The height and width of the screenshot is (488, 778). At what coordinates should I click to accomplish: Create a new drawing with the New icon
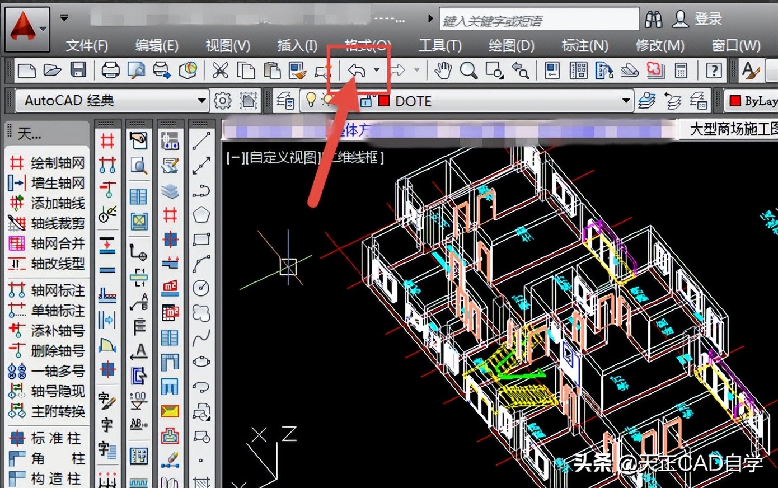[25, 71]
